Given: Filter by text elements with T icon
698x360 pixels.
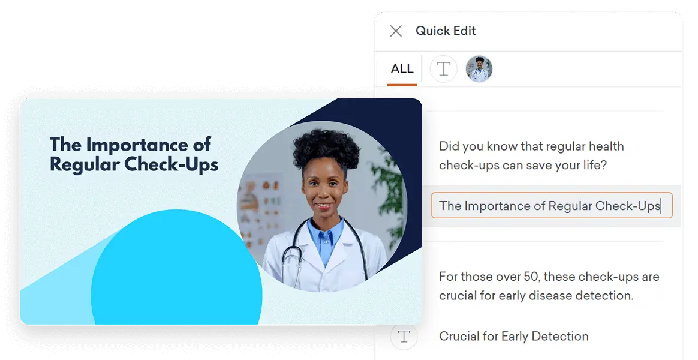Looking at the screenshot, I should (x=443, y=68).
